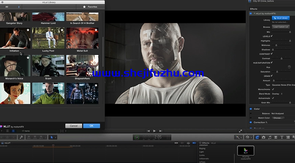Toggle fullscreen viewer arrows icon

click(x=240, y=131)
